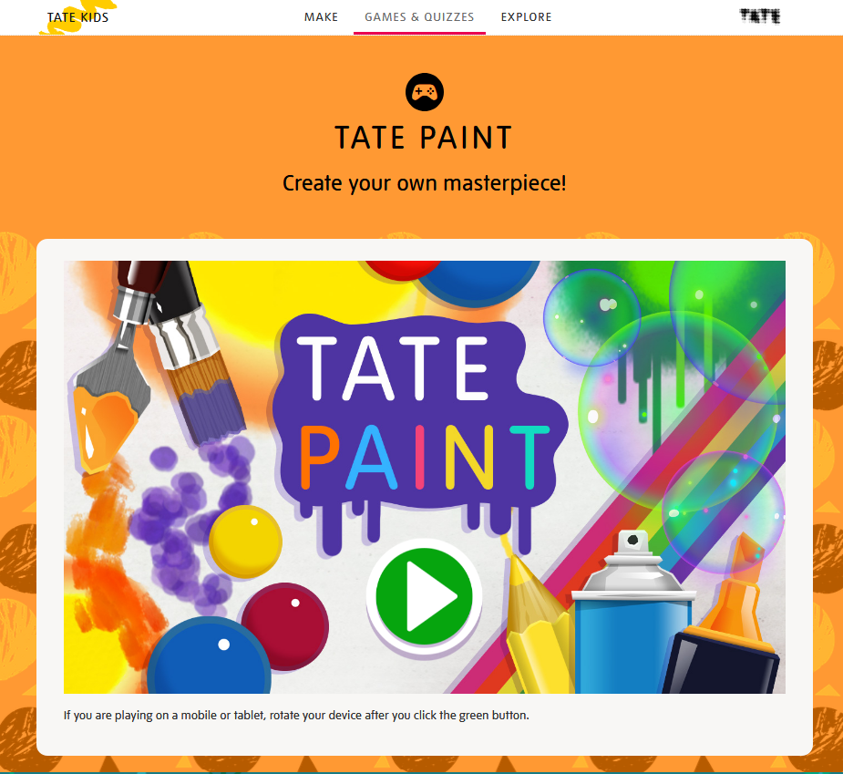Open the Make menu item

[321, 17]
